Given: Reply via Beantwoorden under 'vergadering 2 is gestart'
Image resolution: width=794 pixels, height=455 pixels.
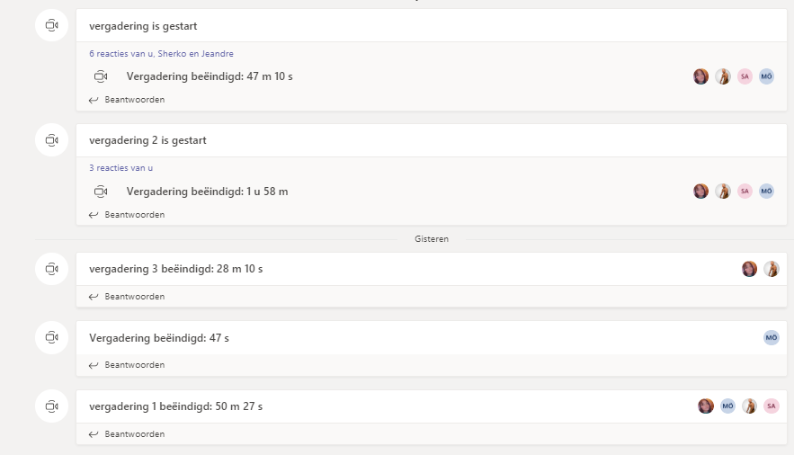Looking at the screenshot, I should [x=127, y=215].
